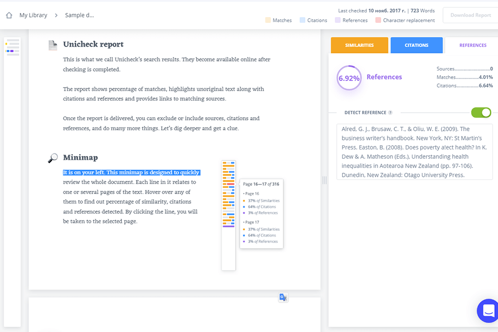
Task: Collapse the right results panel with the handle
Action: pos(325,180)
